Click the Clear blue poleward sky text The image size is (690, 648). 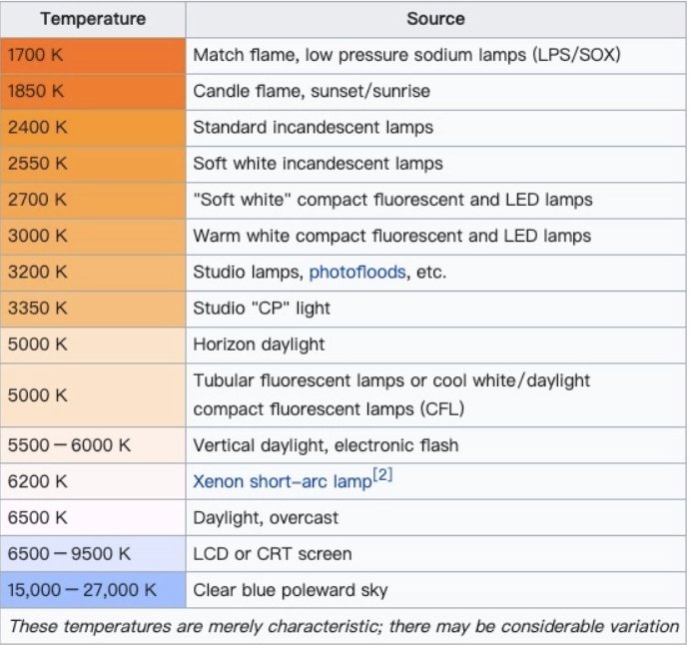[290, 589]
